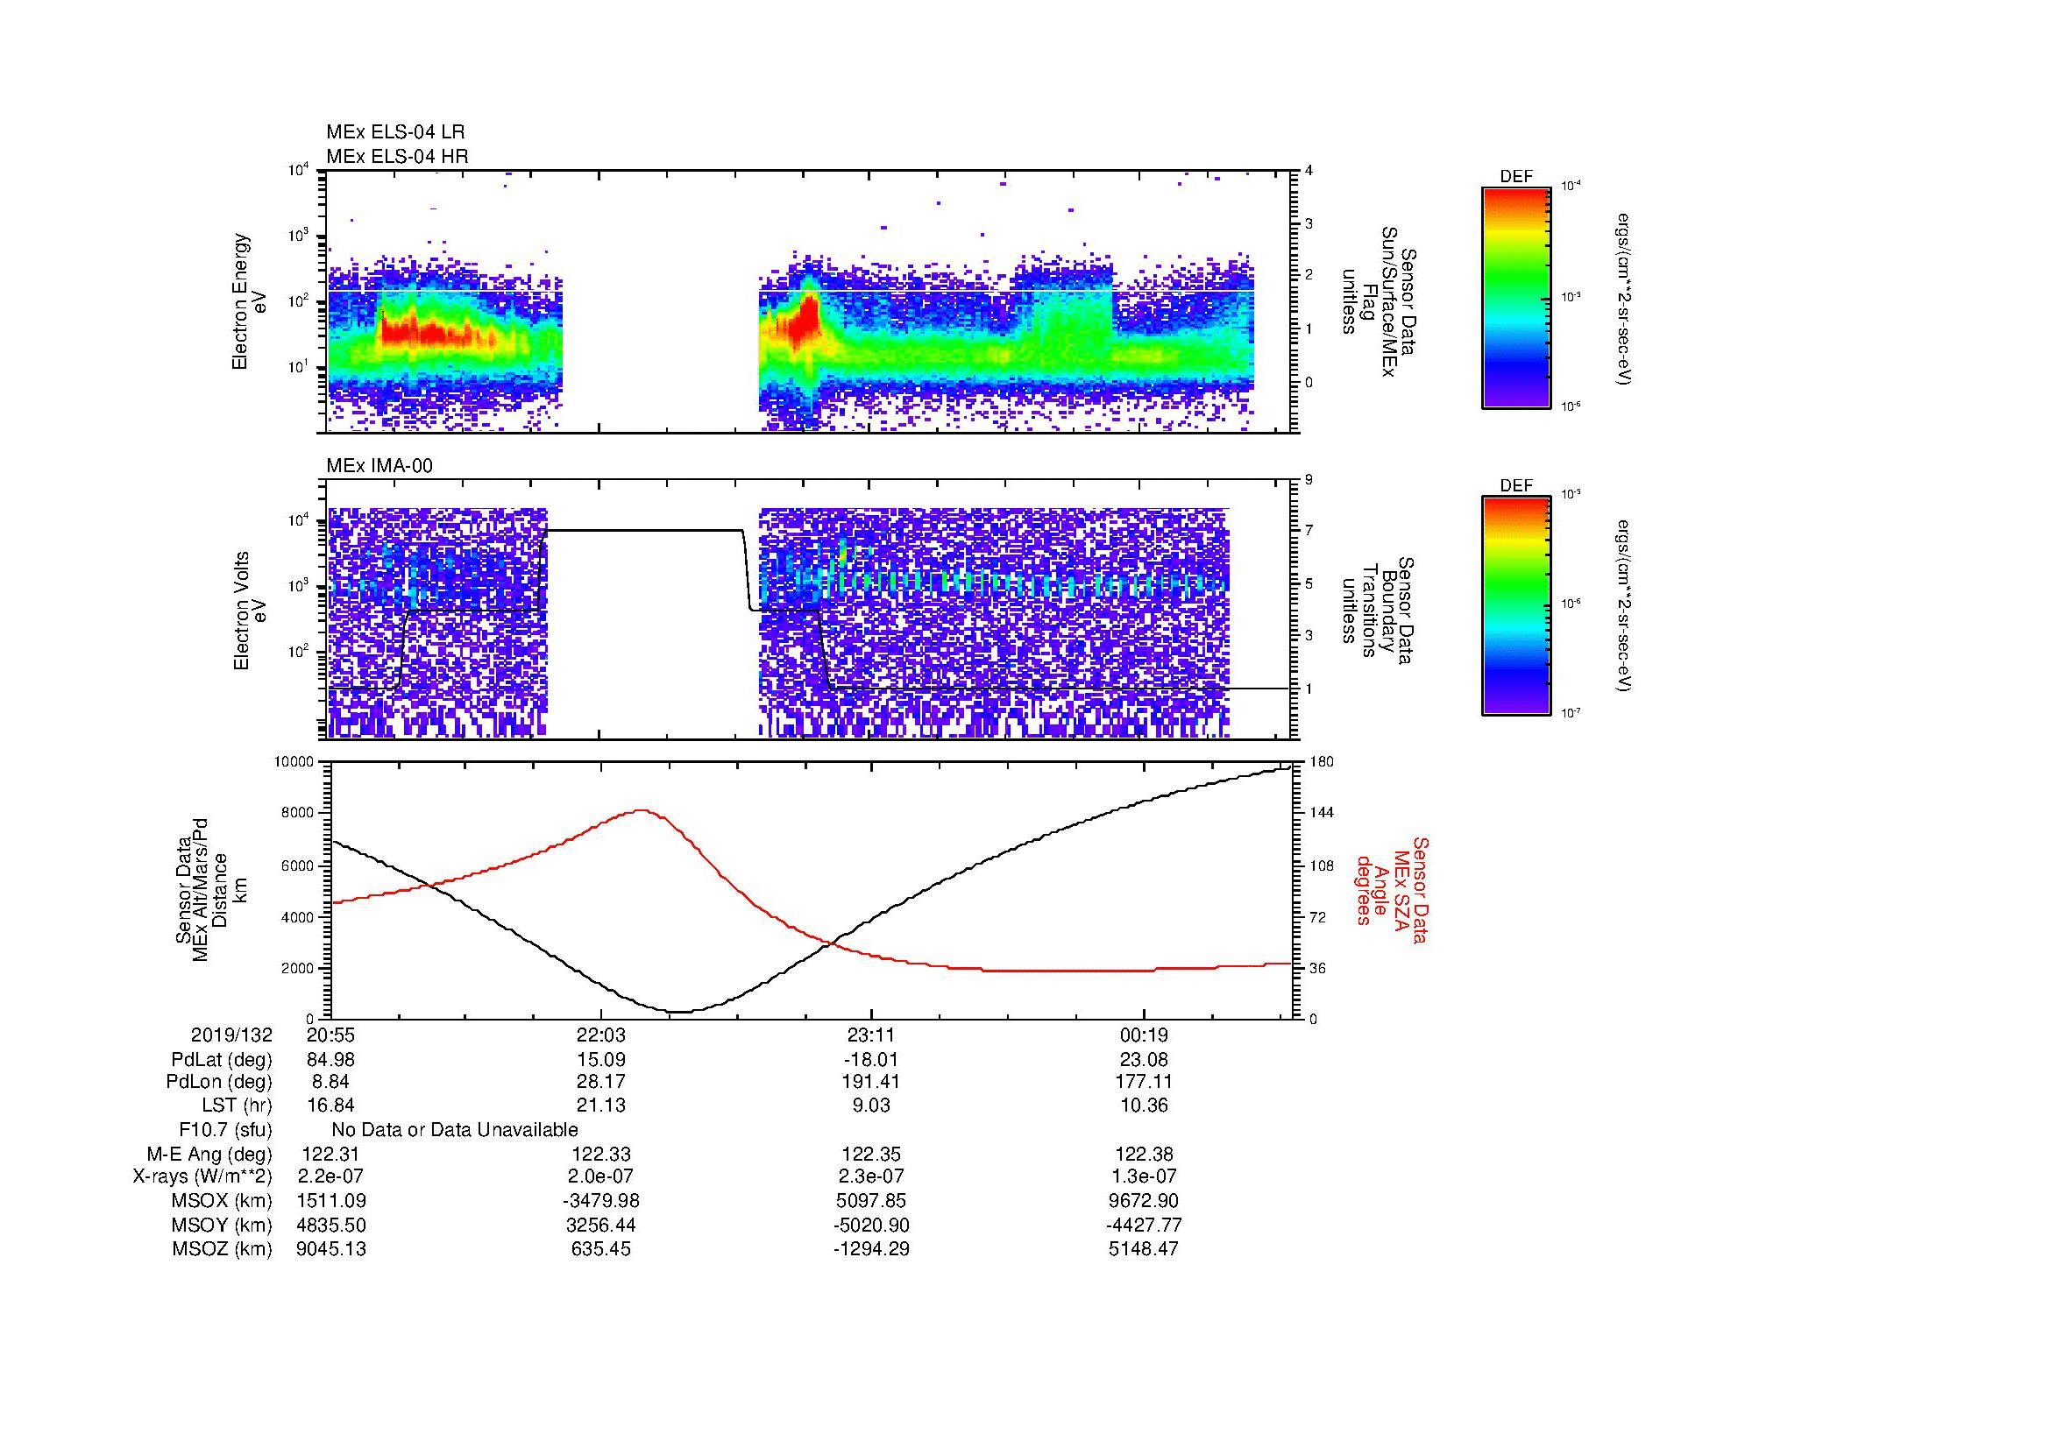Image resolution: width=2050 pixels, height=1448 pixels.
Task: Click LST value 10.36
Action: coord(1144,1105)
